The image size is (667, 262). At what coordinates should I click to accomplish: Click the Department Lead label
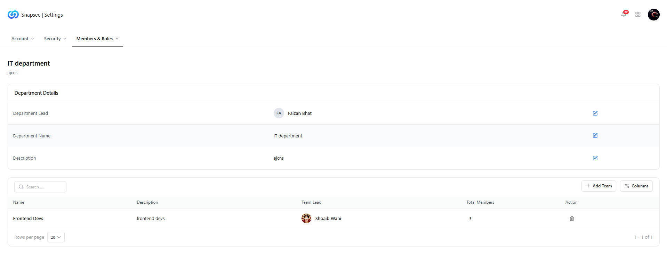[x=31, y=113]
